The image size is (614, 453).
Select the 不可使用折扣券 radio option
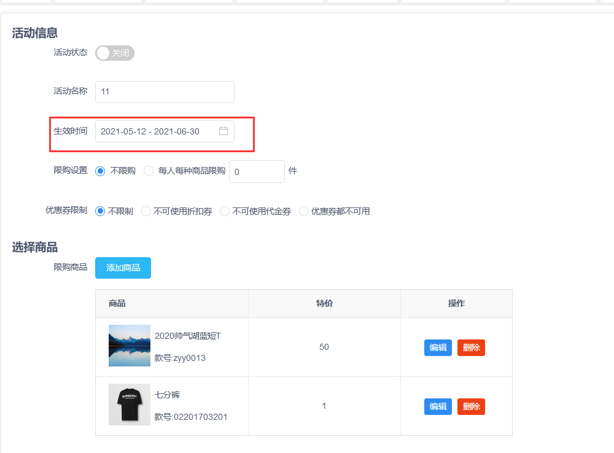pyautogui.click(x=146, y=211)
